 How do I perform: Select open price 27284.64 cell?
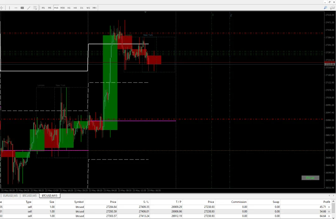pyautogui.click(x=111, y=207)
